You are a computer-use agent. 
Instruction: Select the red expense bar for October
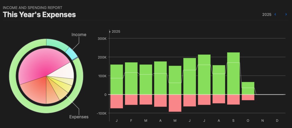click(248, 97)
